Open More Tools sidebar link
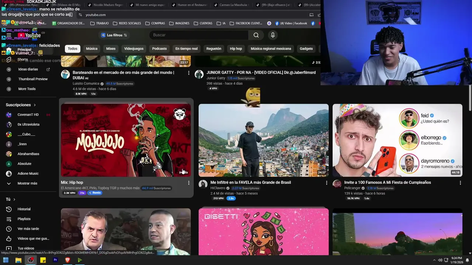Viewport: 472px width, 265px height. [x=27, y=89]
